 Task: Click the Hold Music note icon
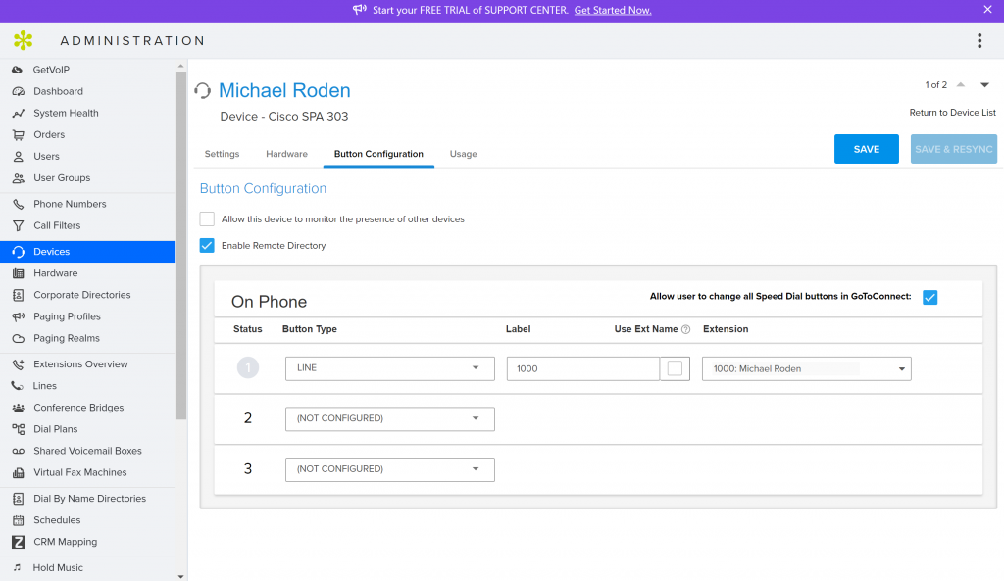18,567
